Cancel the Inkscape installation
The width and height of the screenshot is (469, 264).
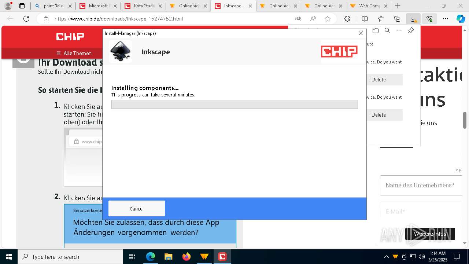coord(136,209)
